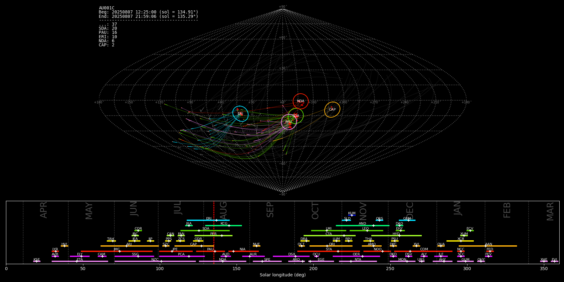Click the −90° label below the sky map
Screen dimensions: 564x282
(283, 195)
